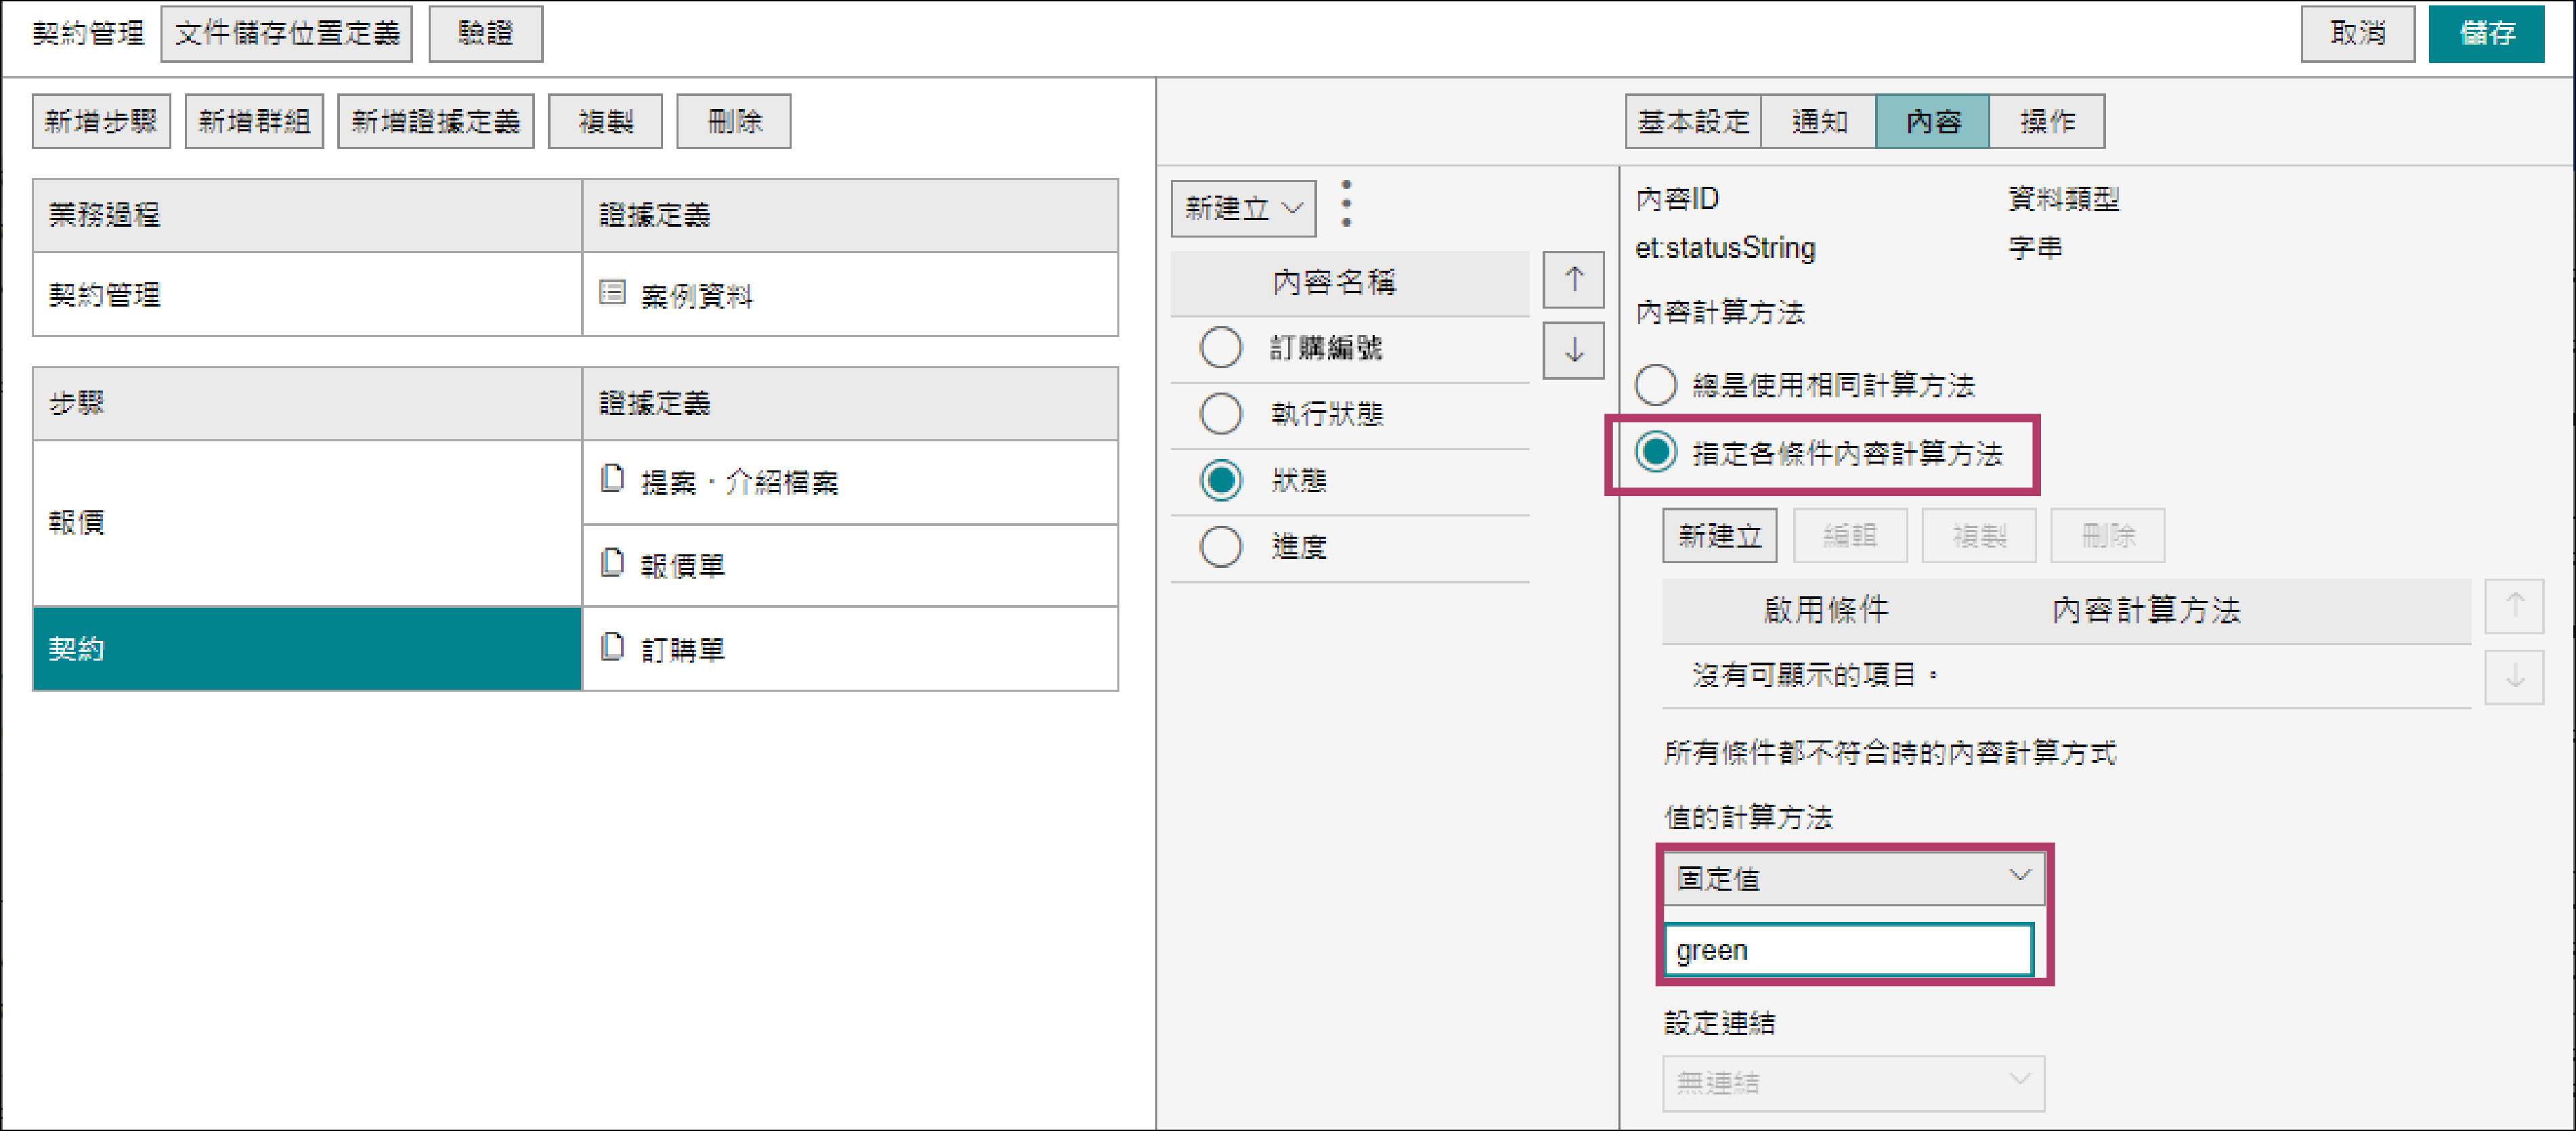Screen dimensions: 2576x1131
Task: Expand the 新建立 dropdown above content list
Action: pyautogui.click(x=1243, y=209)
